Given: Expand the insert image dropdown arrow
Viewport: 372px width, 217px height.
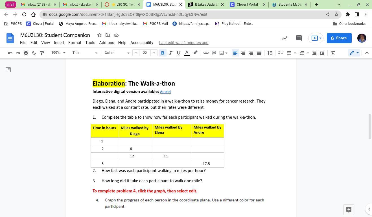Looking at the screenshot, I should (x=226, y=53).
